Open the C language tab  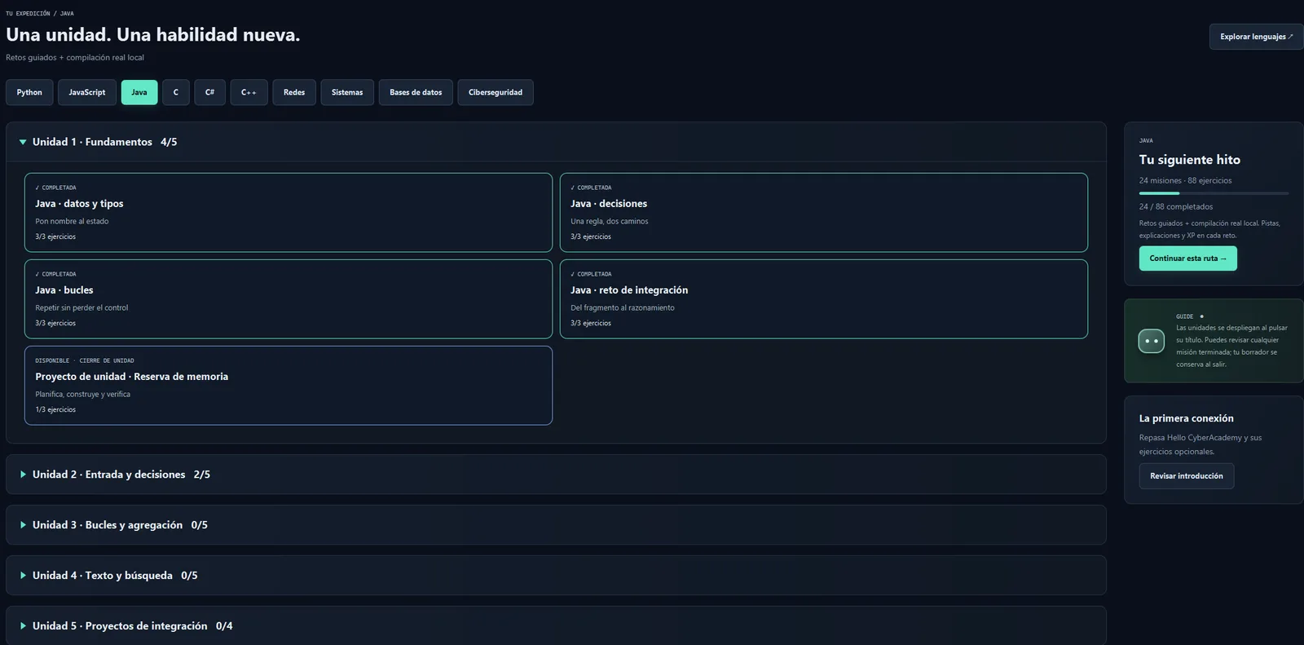tap(176, 92)
